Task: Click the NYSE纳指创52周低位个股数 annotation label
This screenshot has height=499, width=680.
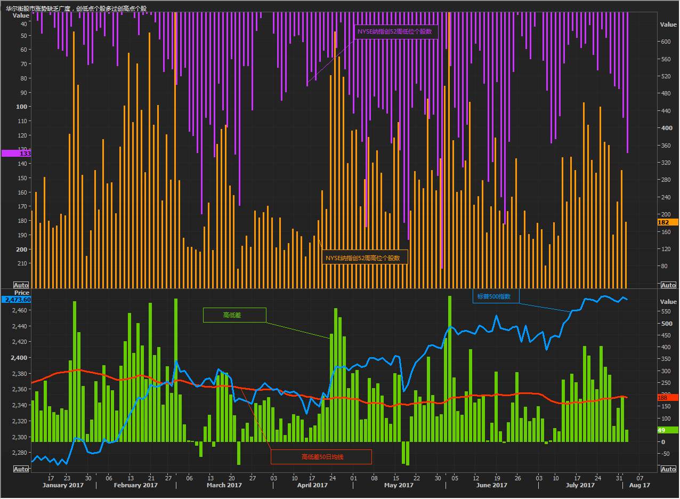Action: pyautogui.click(x=395, y=31)
